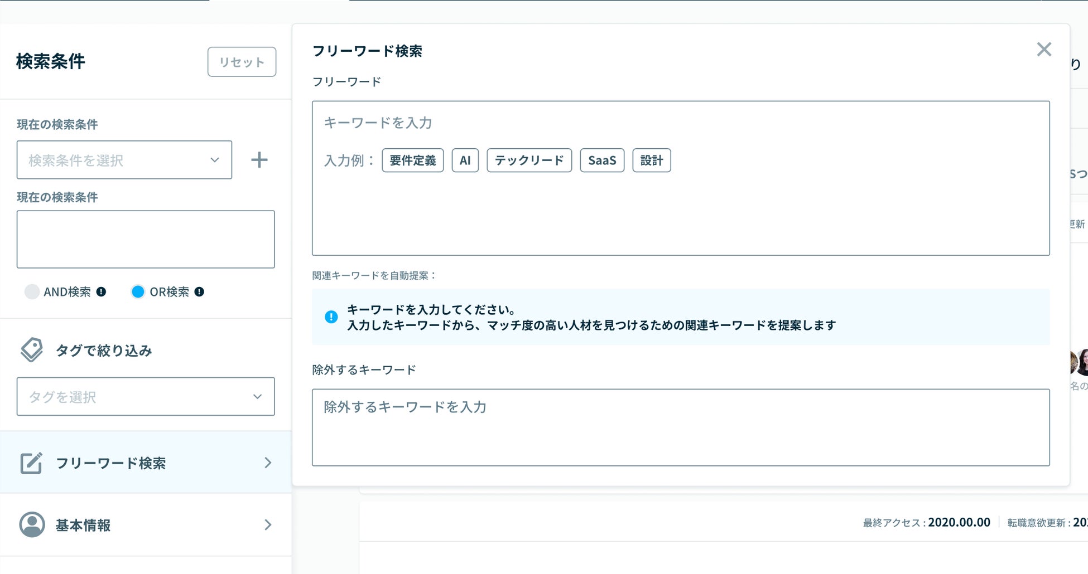Image resolution: width=1088 pixels, height=574 pixels.
Task: Click the テックリード example keyword chip
Action: pos(529,160)
